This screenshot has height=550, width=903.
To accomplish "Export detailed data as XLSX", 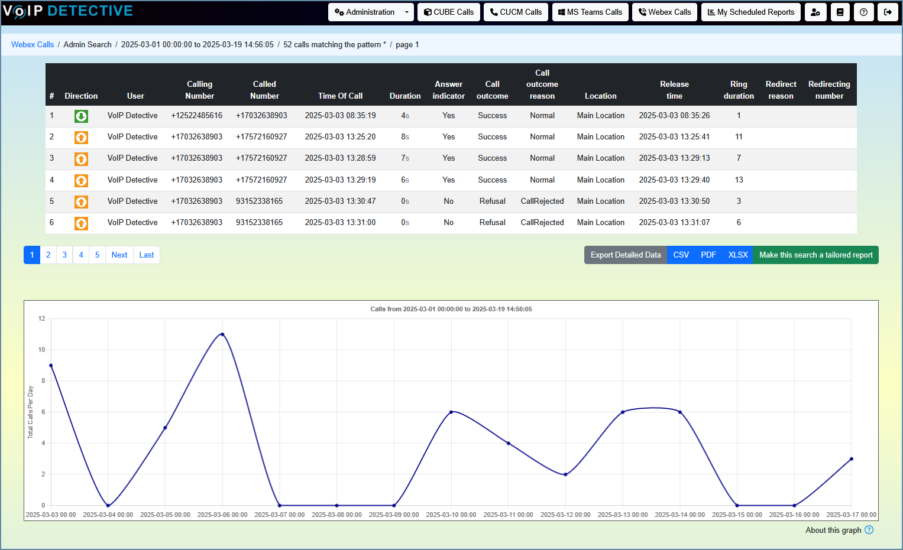I will click(x=738, y=255).
